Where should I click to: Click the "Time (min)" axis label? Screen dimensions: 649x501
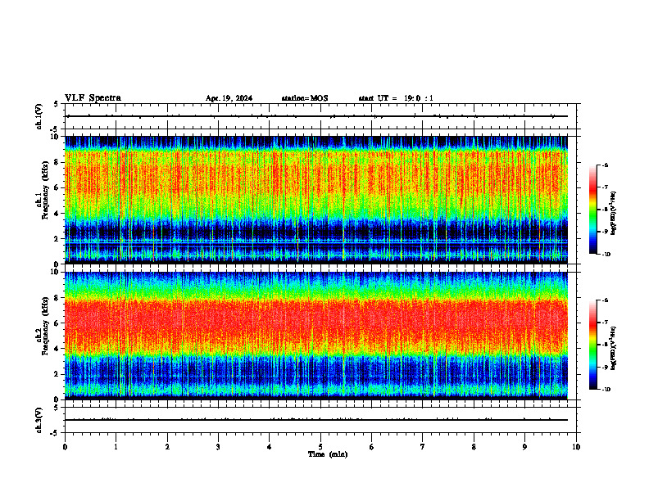click(x=328, y=454)
